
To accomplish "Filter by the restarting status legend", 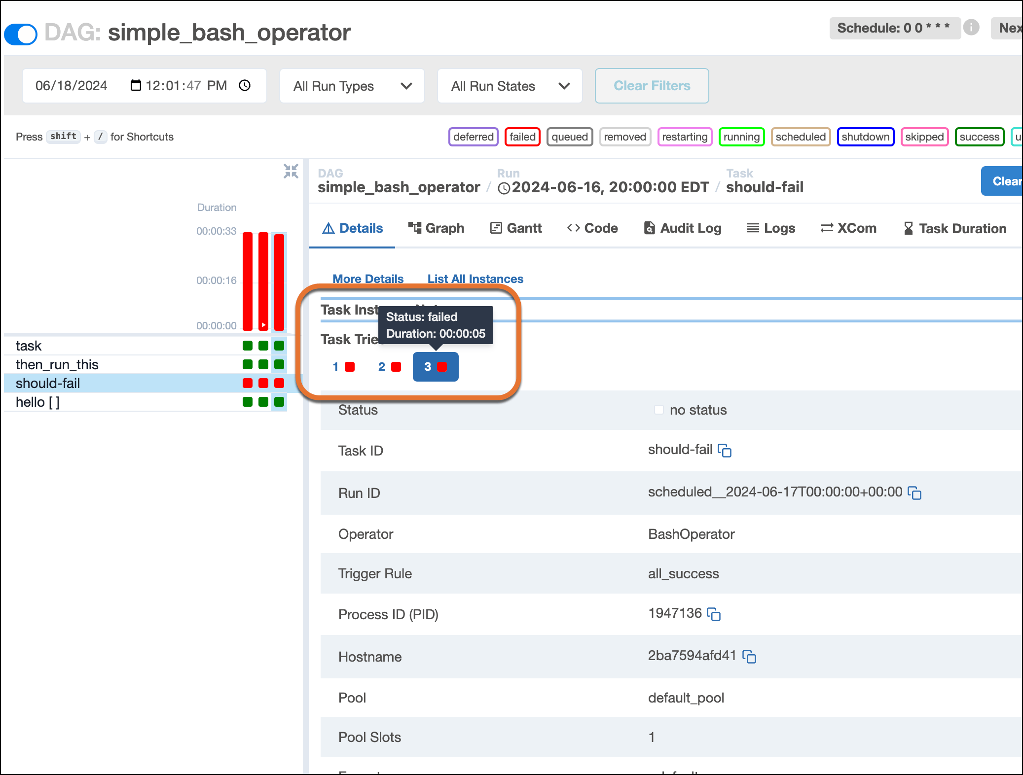I will [x=685, y=137].
